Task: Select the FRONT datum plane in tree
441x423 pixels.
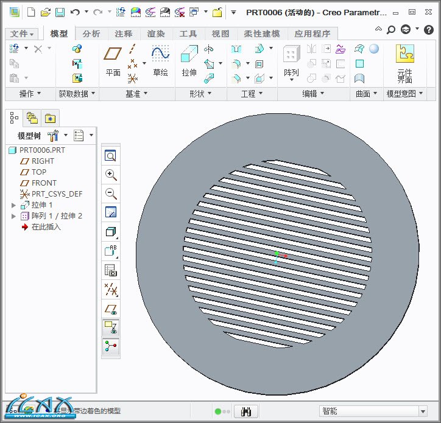Action: [x=44, y=183]
